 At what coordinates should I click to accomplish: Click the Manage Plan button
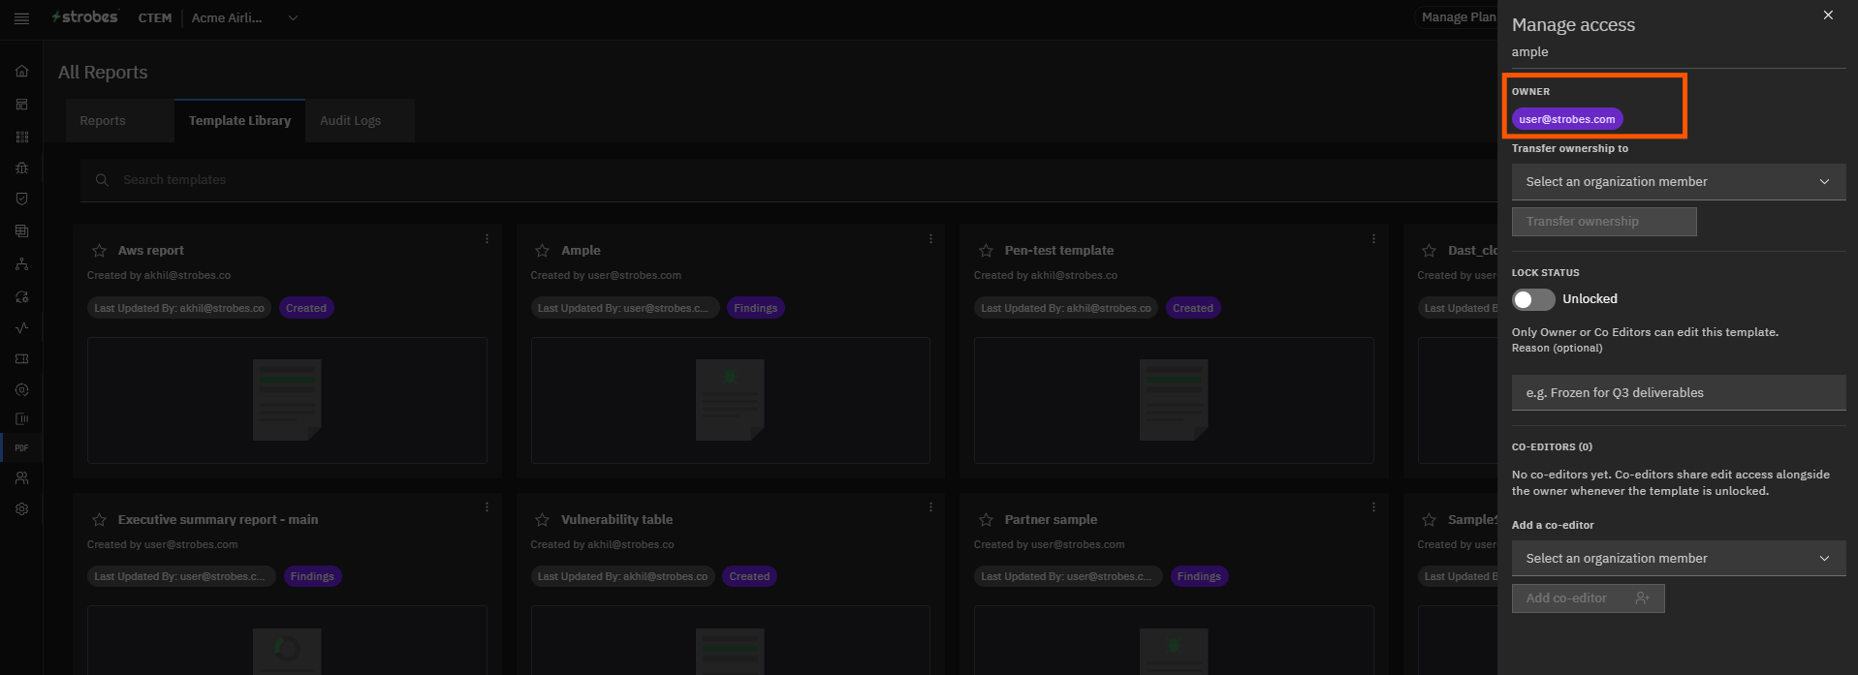pos(1459,17)
